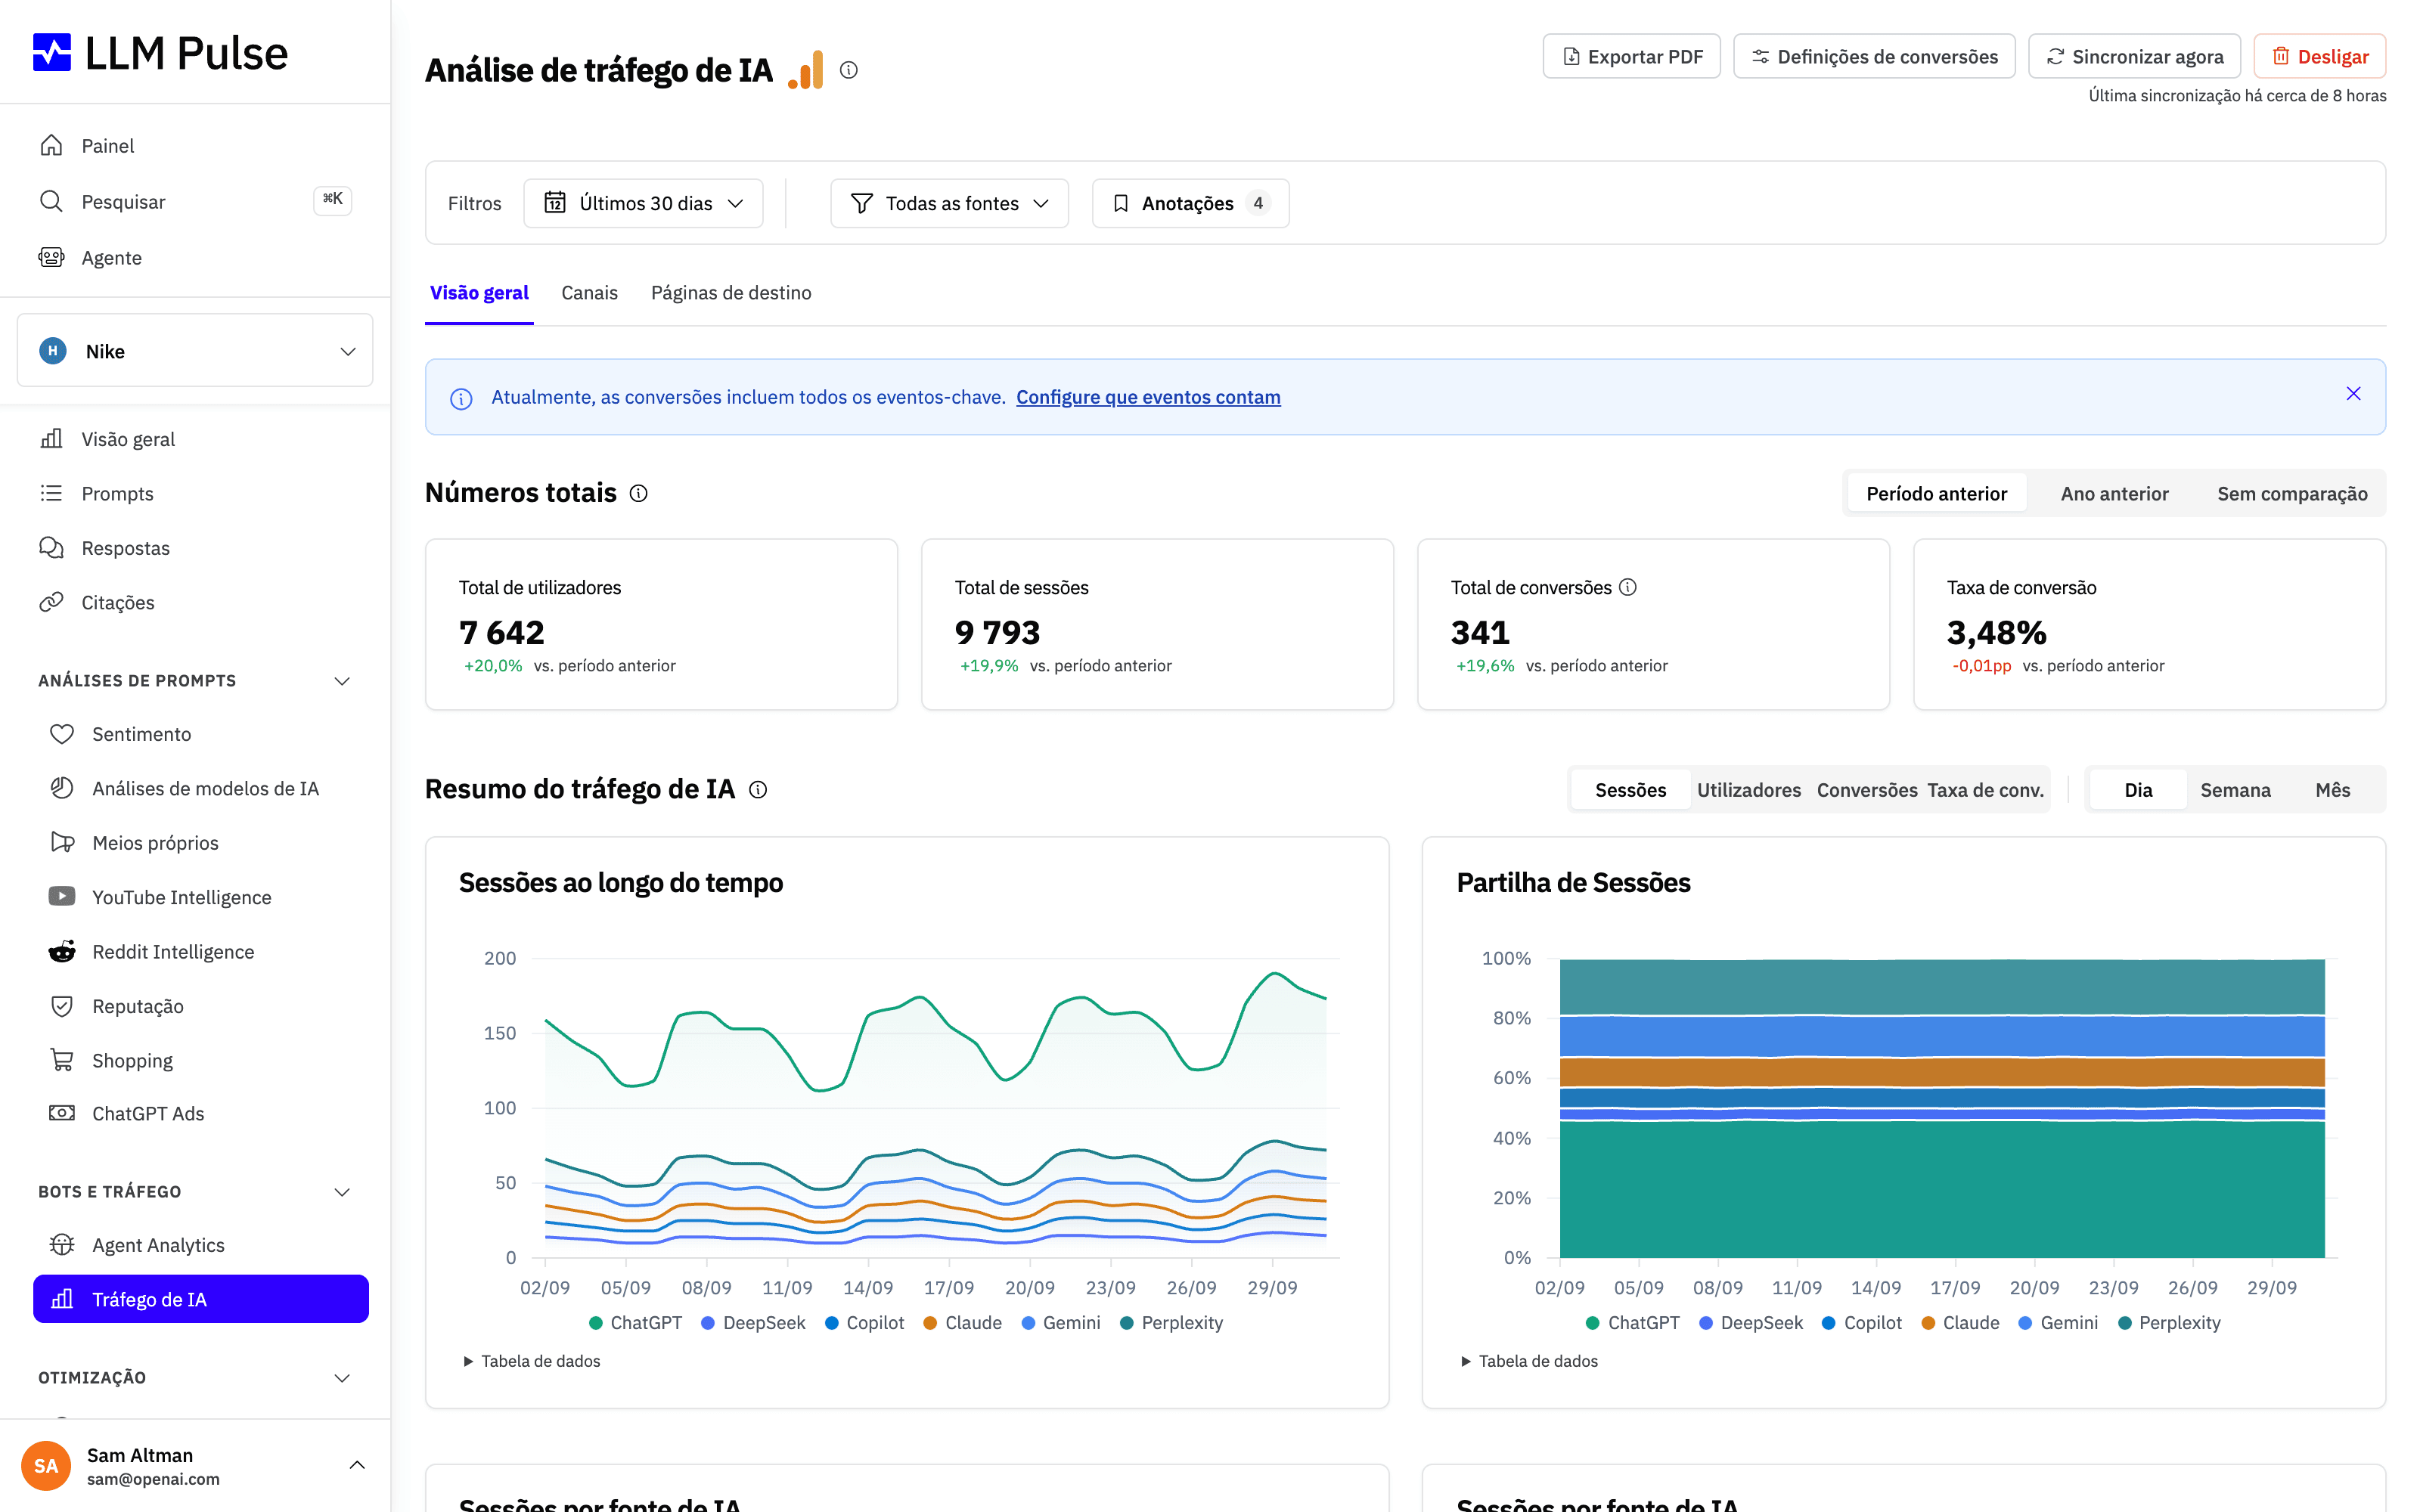This screenshot has width=2420, height=1512.
Task: Open Sentimento heart icon
Action: [x=62, y=734]
